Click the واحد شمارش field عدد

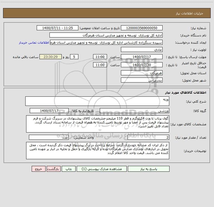[49, 137]
